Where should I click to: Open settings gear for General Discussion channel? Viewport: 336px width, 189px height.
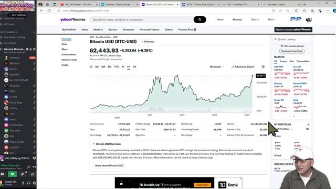pos(34,49)
